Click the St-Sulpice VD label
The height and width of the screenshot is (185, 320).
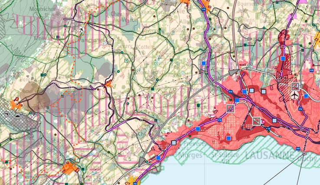click(225, 157)
